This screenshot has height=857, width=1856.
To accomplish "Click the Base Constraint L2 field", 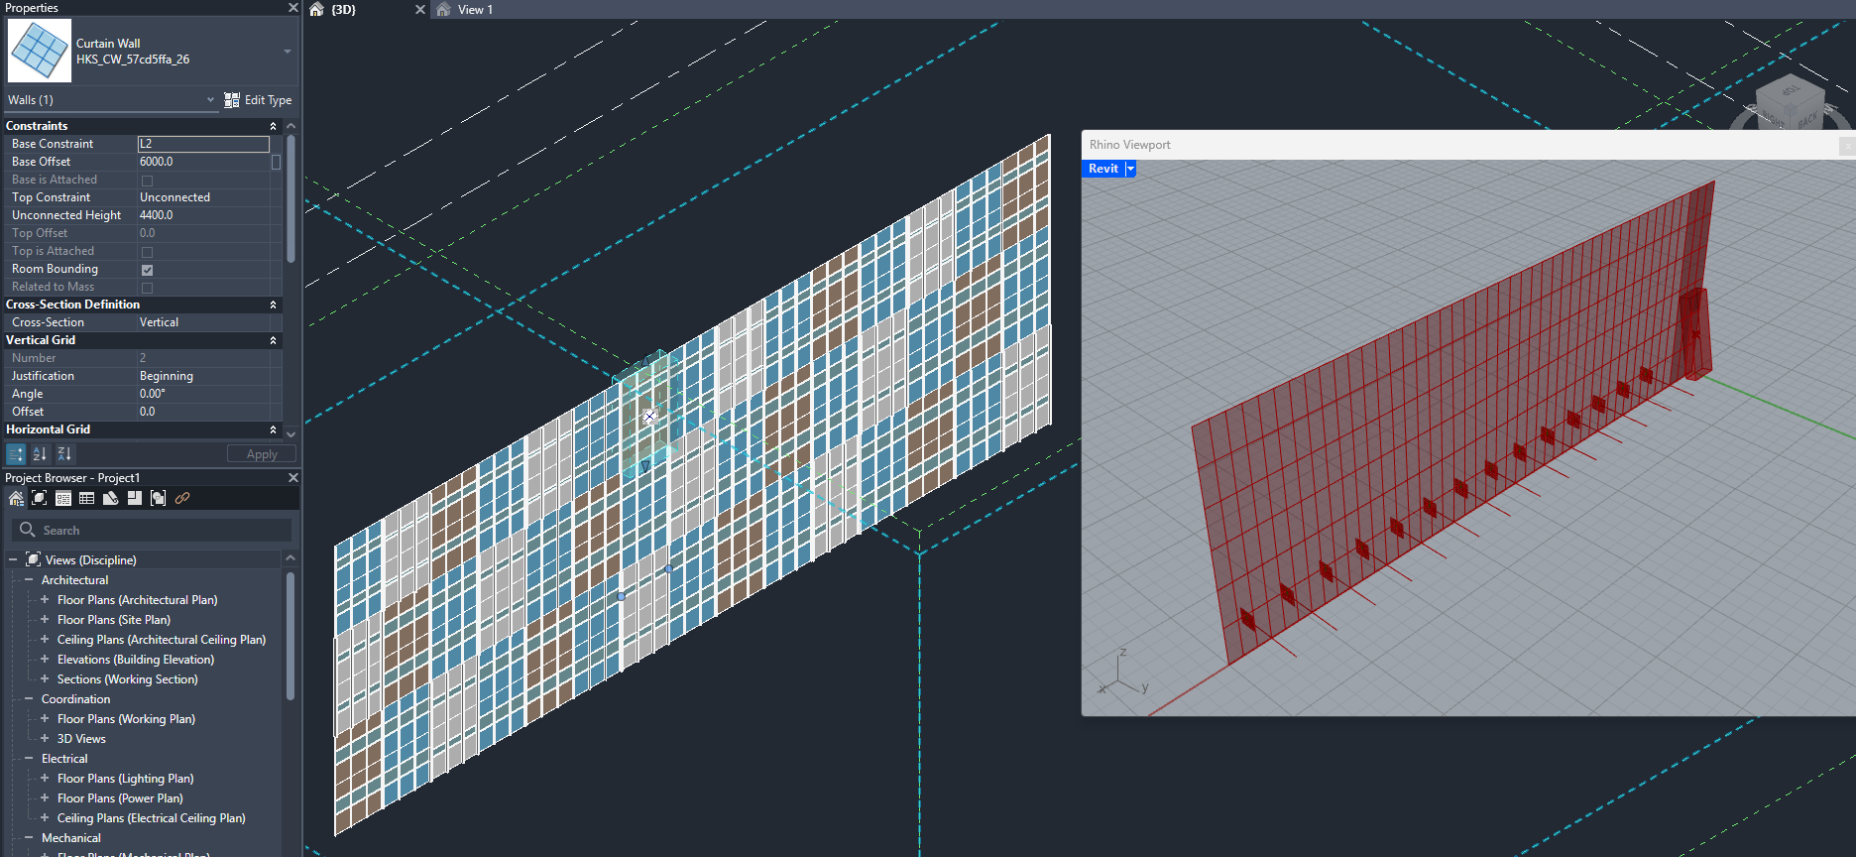I will click(203, 144).
